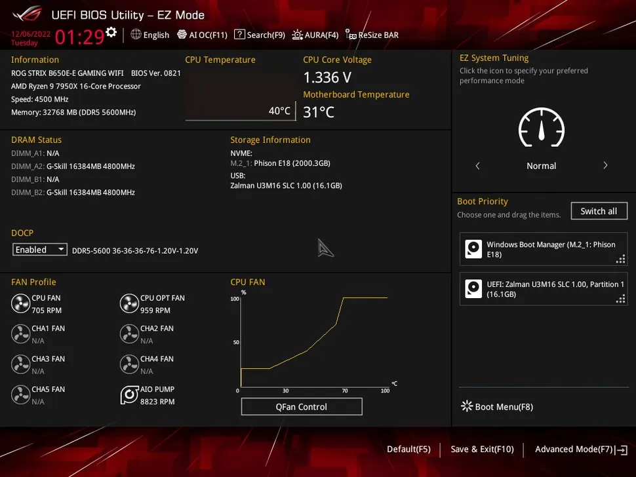Toggle the ReSize BAR option
The height and width of the screenshot is (477, 636).
pos(372,35)
